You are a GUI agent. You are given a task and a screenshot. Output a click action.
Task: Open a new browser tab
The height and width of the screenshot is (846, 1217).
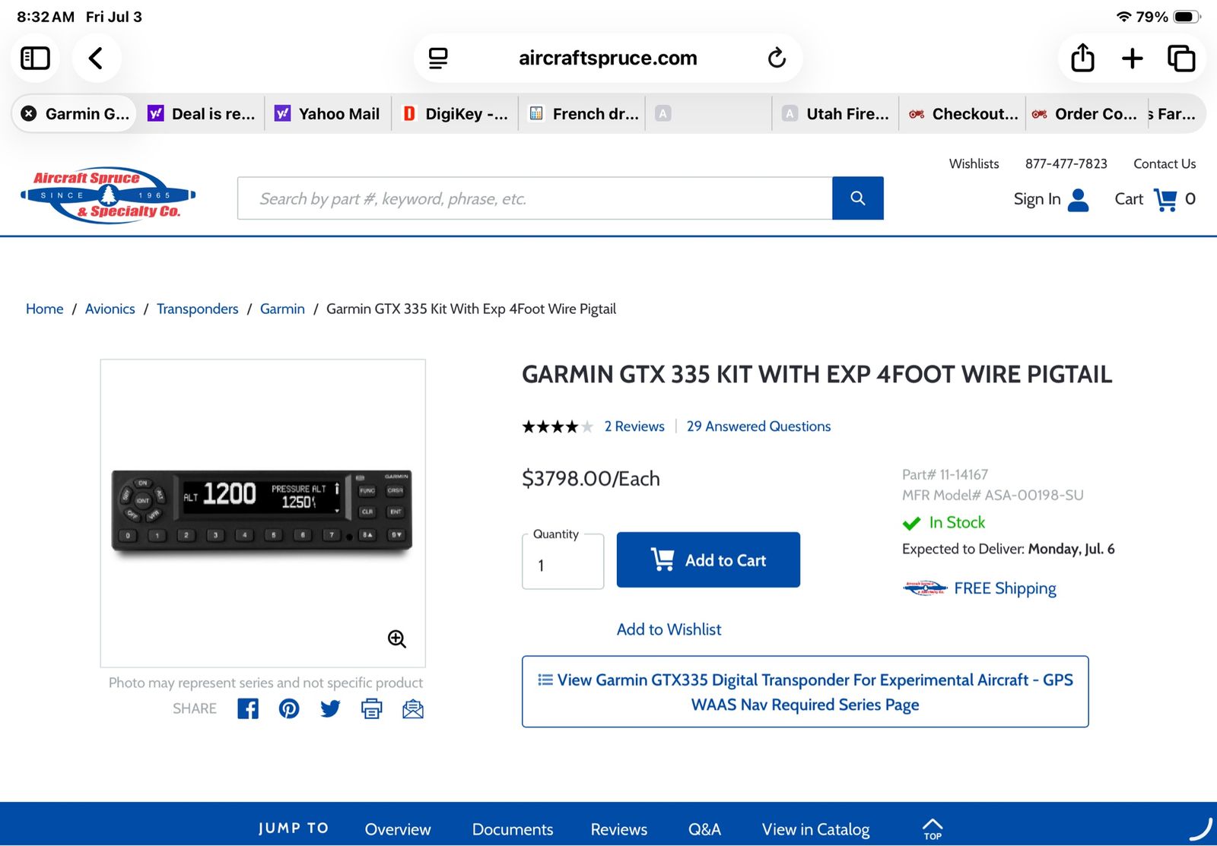point(1133,58)
